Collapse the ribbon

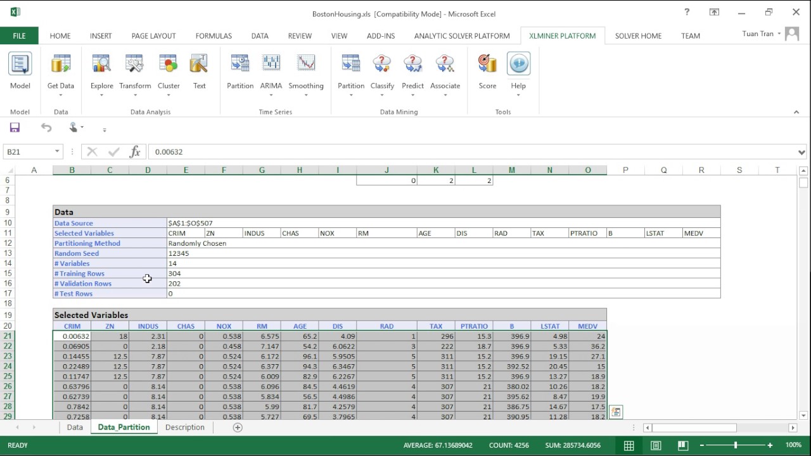(796, 112)
